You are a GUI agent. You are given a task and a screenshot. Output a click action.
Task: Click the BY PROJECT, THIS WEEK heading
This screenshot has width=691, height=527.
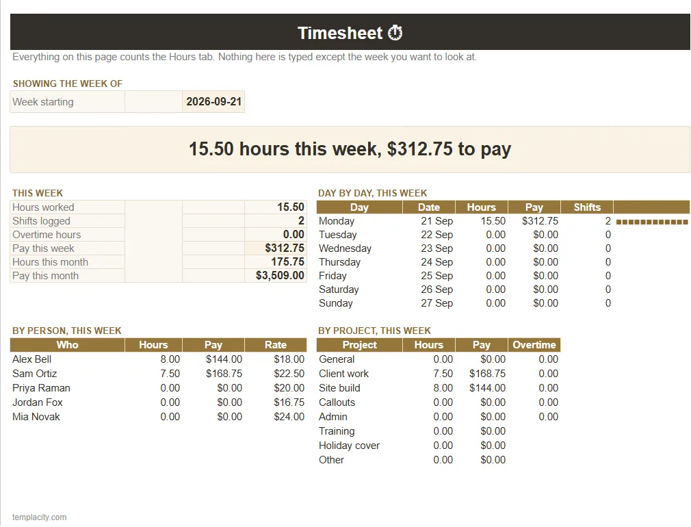pos(375,331)
